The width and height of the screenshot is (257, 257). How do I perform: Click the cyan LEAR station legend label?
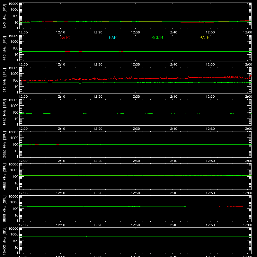point(111,38)
